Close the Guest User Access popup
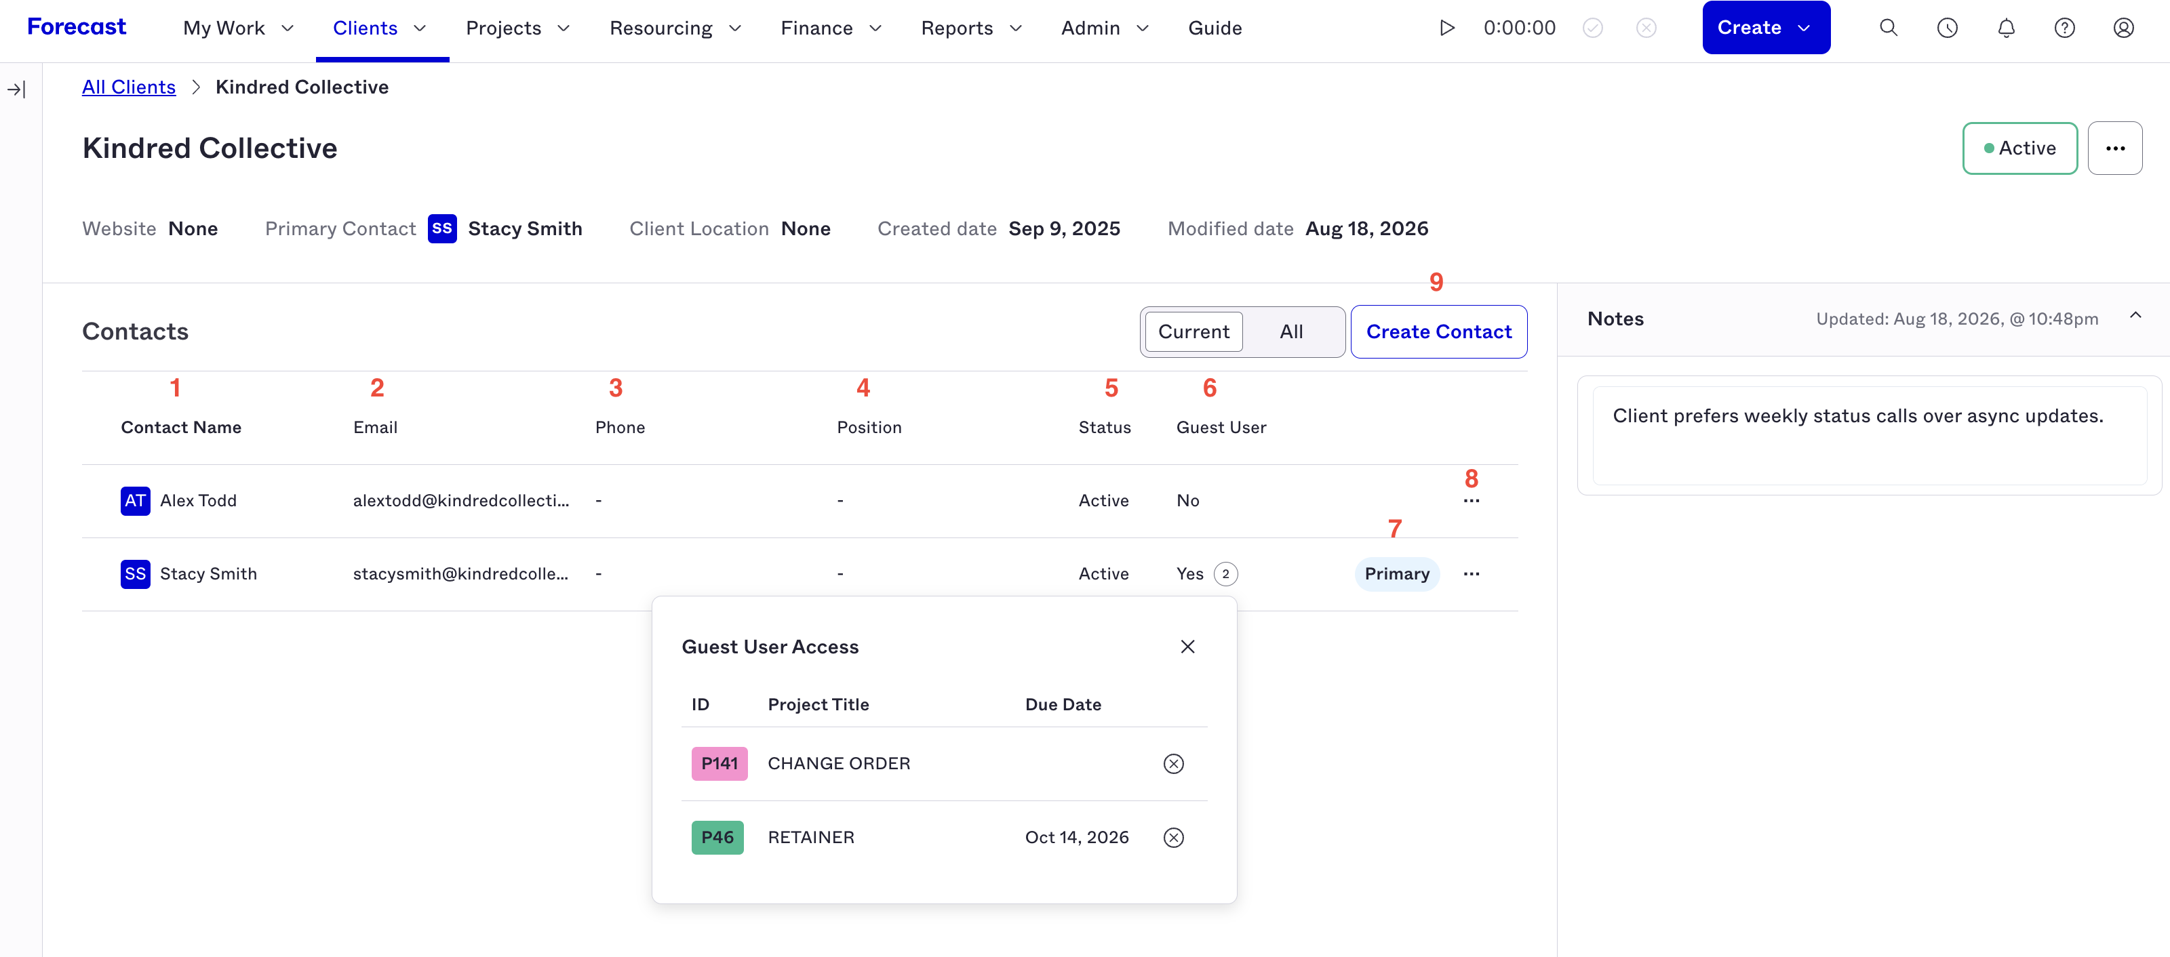The height and width of the screenshot is (957, 2170). [x=1188, y=647]
